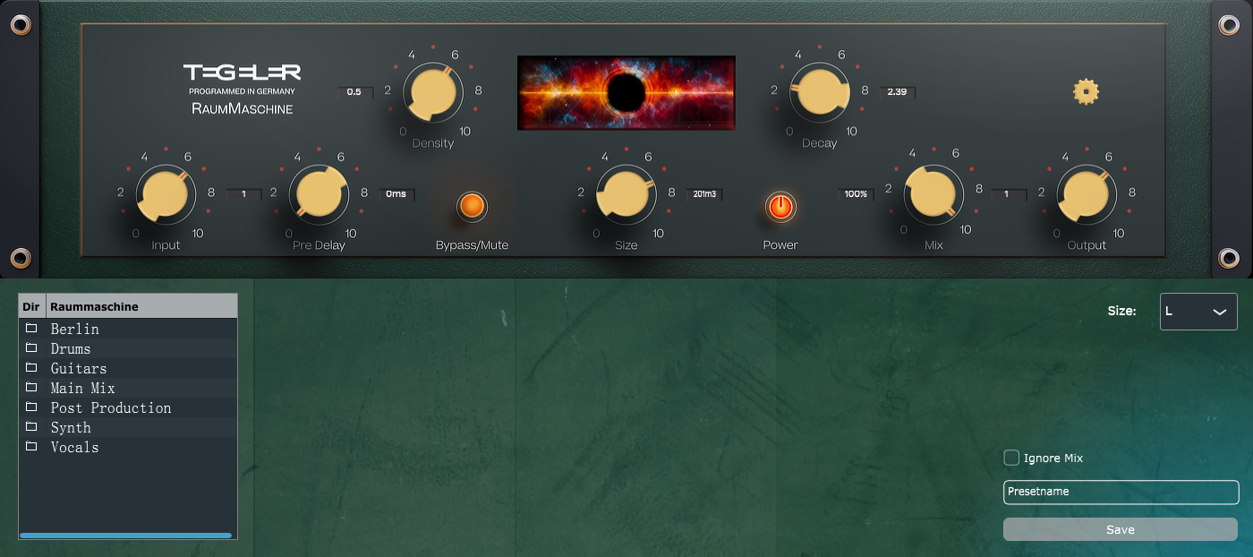Click the Mix value box 100%
Viewport: 1253px width, 557px height.
pyautogui.click(x=856, y=193)
